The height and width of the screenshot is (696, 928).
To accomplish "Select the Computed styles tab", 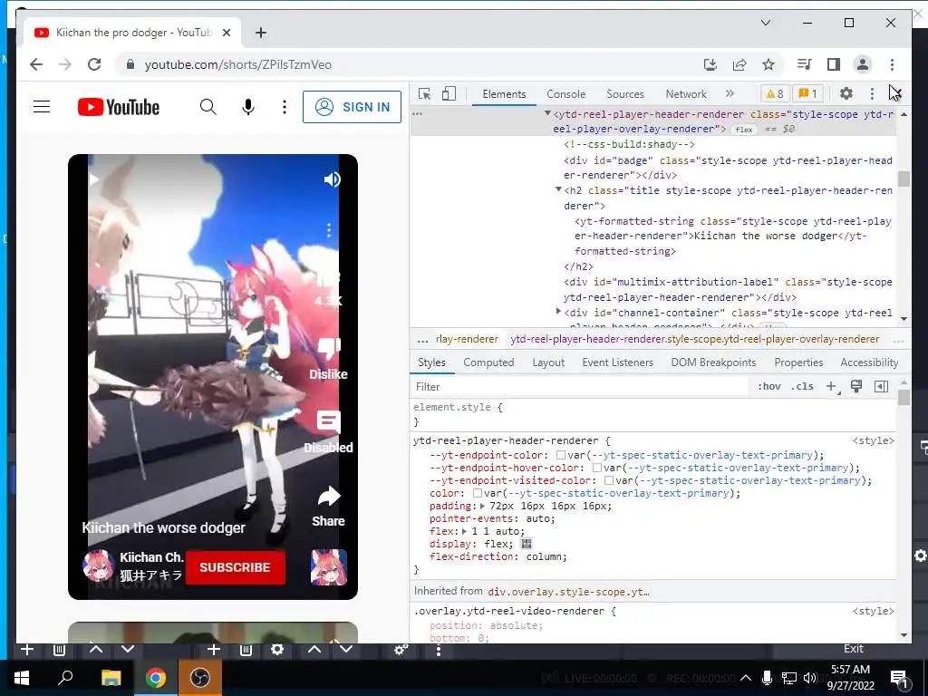I will [x=488, y=362].
